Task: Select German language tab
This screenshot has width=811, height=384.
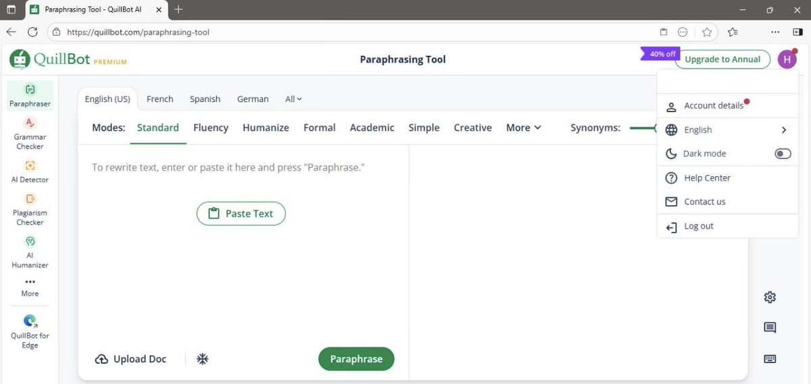Action: (x=253, y=99)
